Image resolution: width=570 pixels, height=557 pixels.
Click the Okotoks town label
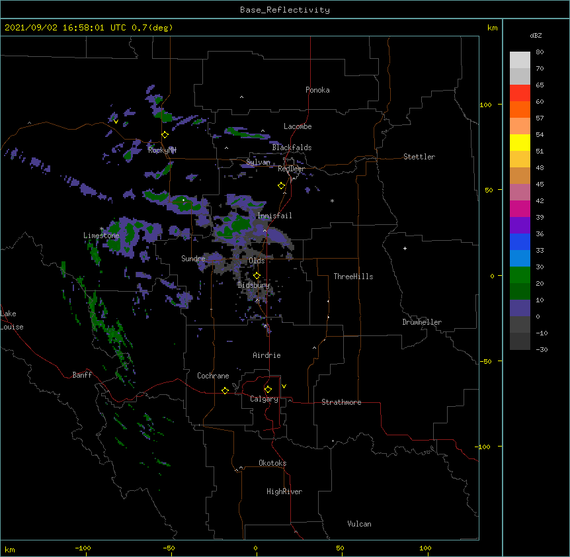tap(272, 463)
